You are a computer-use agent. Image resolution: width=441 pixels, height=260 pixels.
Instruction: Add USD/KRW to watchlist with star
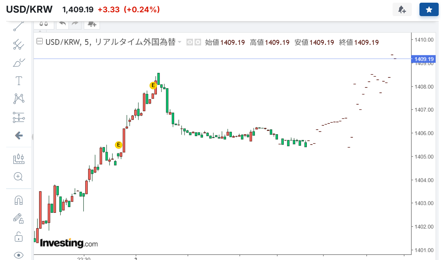point(429,10)
